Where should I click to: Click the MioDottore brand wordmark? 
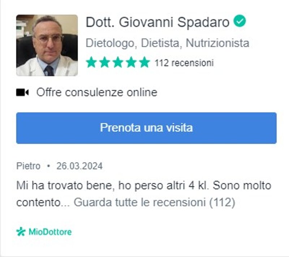[50, 232]
